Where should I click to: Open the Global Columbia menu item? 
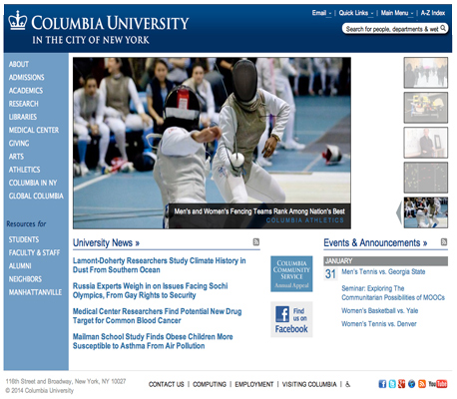[36, 196]
